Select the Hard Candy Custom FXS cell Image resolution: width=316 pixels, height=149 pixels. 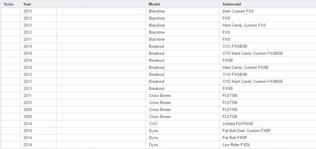click(x=268, y=25)
